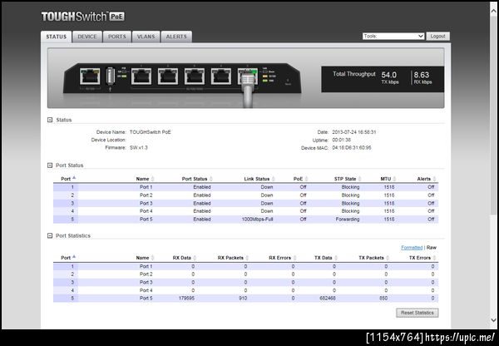499x346 pixels.
Task: Click the Date value 2013-07-24
Action: [x=354, y=132]
